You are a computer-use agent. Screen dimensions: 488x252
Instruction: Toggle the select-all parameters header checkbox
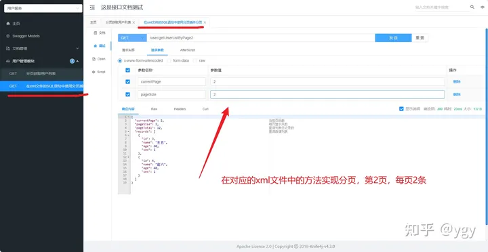coord(127,70)
